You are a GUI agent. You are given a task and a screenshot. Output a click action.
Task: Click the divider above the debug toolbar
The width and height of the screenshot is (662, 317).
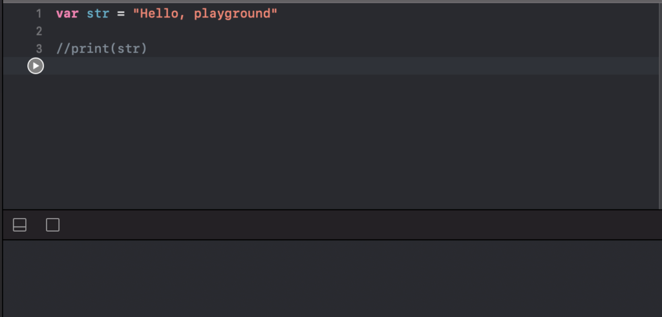coord(331,210)
